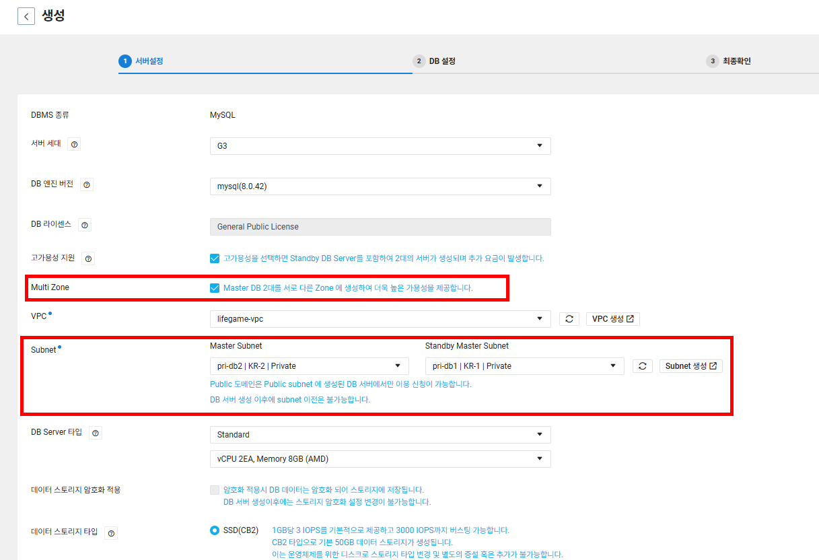Go back using the arrow beside 생성
819x560 pixels.
coord(26,16)
